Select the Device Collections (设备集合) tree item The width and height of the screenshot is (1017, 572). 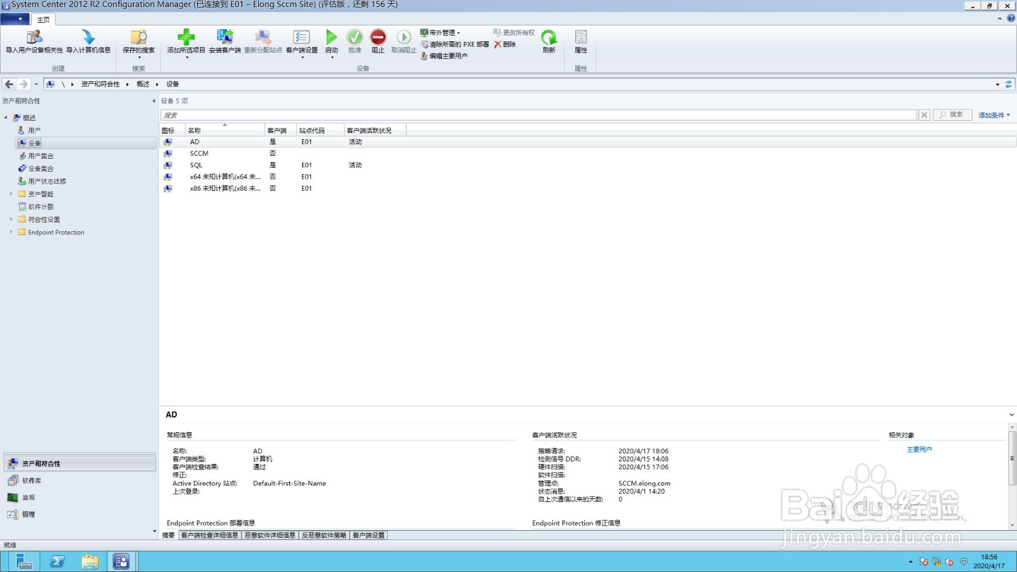coord(41,168)
